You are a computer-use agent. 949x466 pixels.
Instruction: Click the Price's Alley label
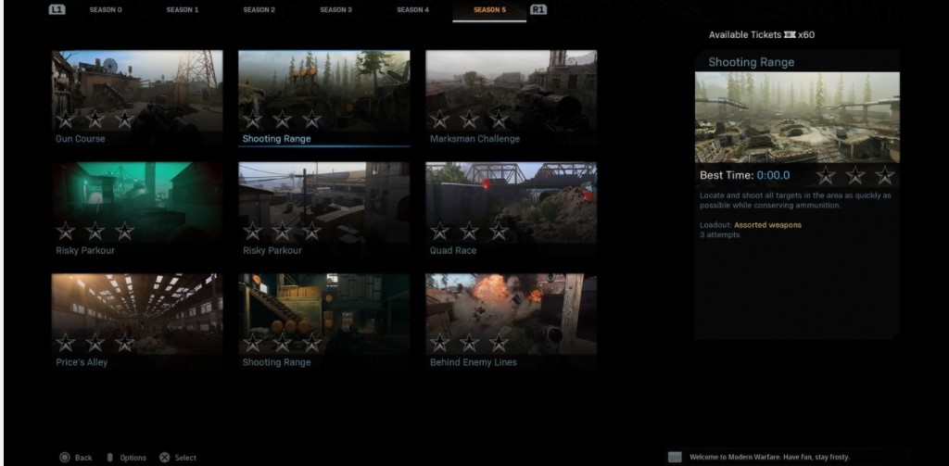[x=82, y=362]
